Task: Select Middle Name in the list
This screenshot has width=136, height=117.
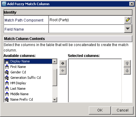Action: [x=19, y=94]
